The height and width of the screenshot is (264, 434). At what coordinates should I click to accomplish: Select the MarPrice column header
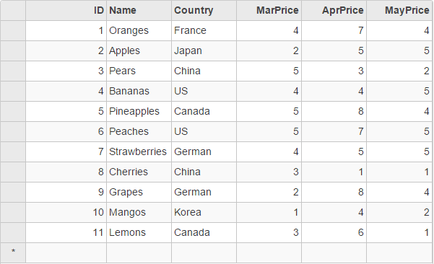[269, 10]
